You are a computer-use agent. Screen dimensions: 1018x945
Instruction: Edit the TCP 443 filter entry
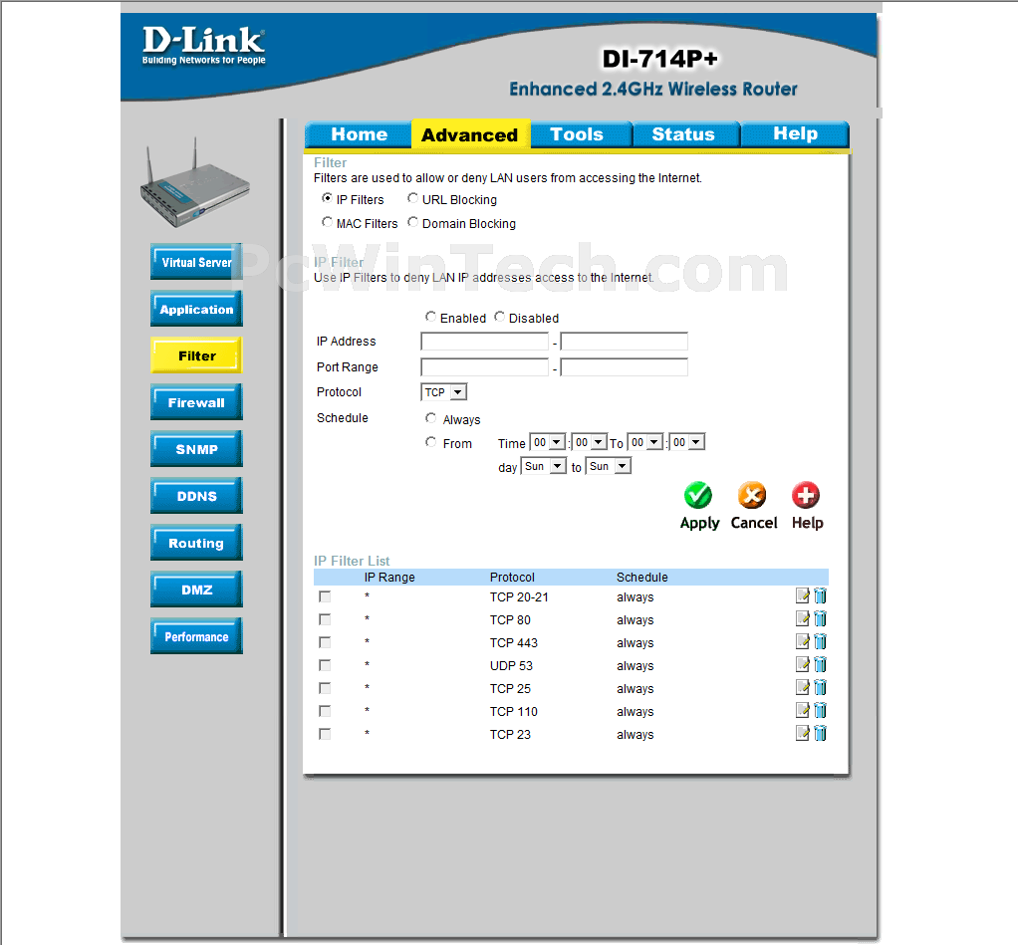point(803,641)
